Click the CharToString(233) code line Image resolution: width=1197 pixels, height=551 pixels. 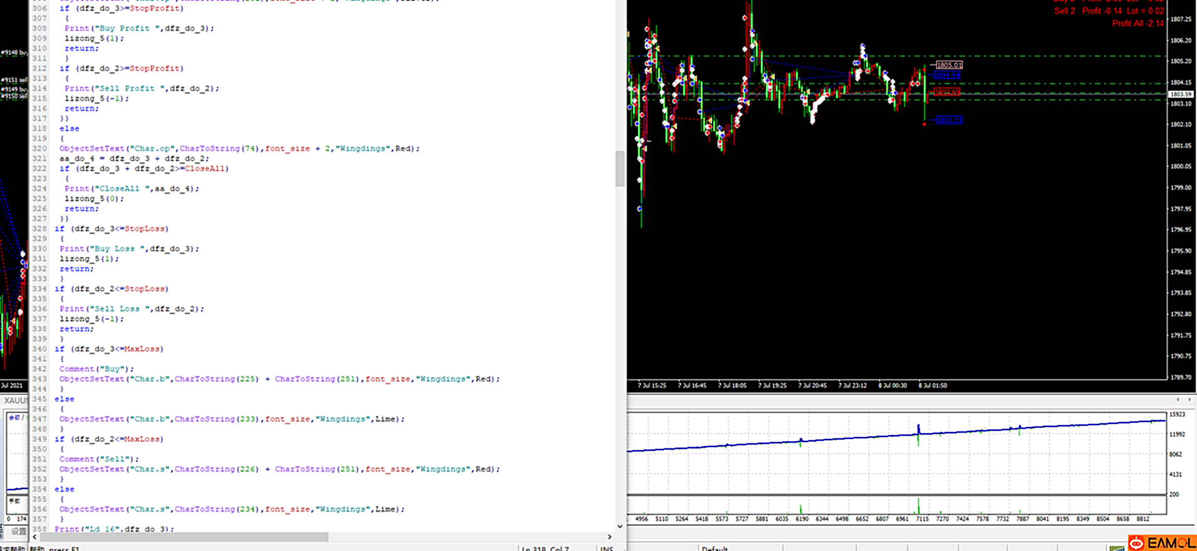[x=232, y=419]
